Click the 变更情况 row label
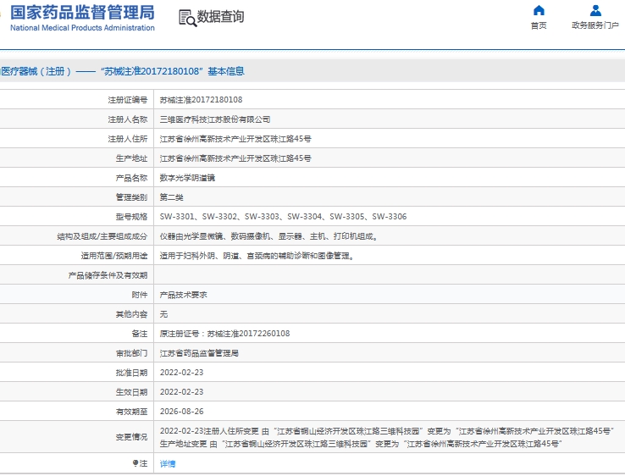Image resolution: width=625 pixels, height=476 pixels. click(131, 437)
